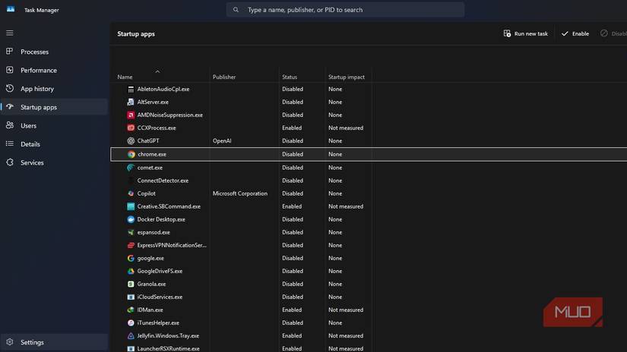Click the Enabled status for IDMan.exe
This screenshot has width=627, height=352.
tap(292, 310)
